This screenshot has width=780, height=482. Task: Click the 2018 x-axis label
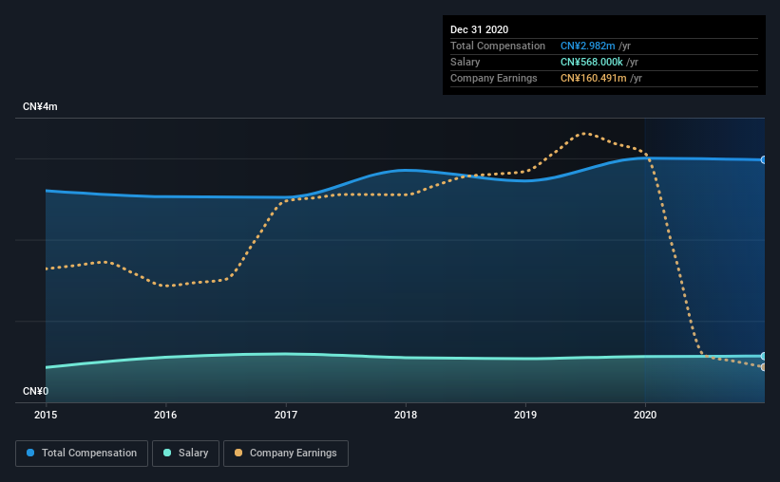pyautogui.click(x=406, y=415)
